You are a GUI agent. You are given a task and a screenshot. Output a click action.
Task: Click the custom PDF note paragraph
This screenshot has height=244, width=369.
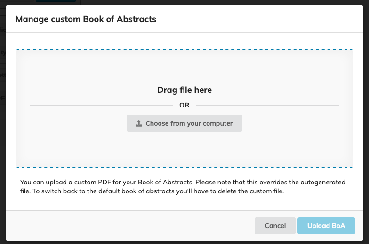coord(183,187)
